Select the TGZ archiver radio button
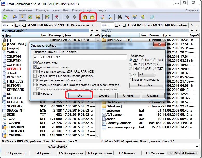The width and height of the screenshot is (202, 158). coord(155,69)
